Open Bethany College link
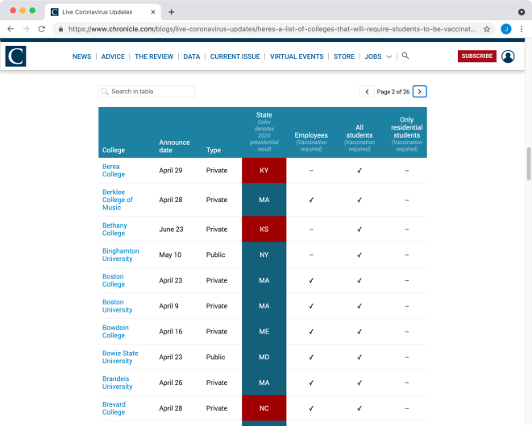The height and width of the screenshot is (426, 532). (114, 230)
